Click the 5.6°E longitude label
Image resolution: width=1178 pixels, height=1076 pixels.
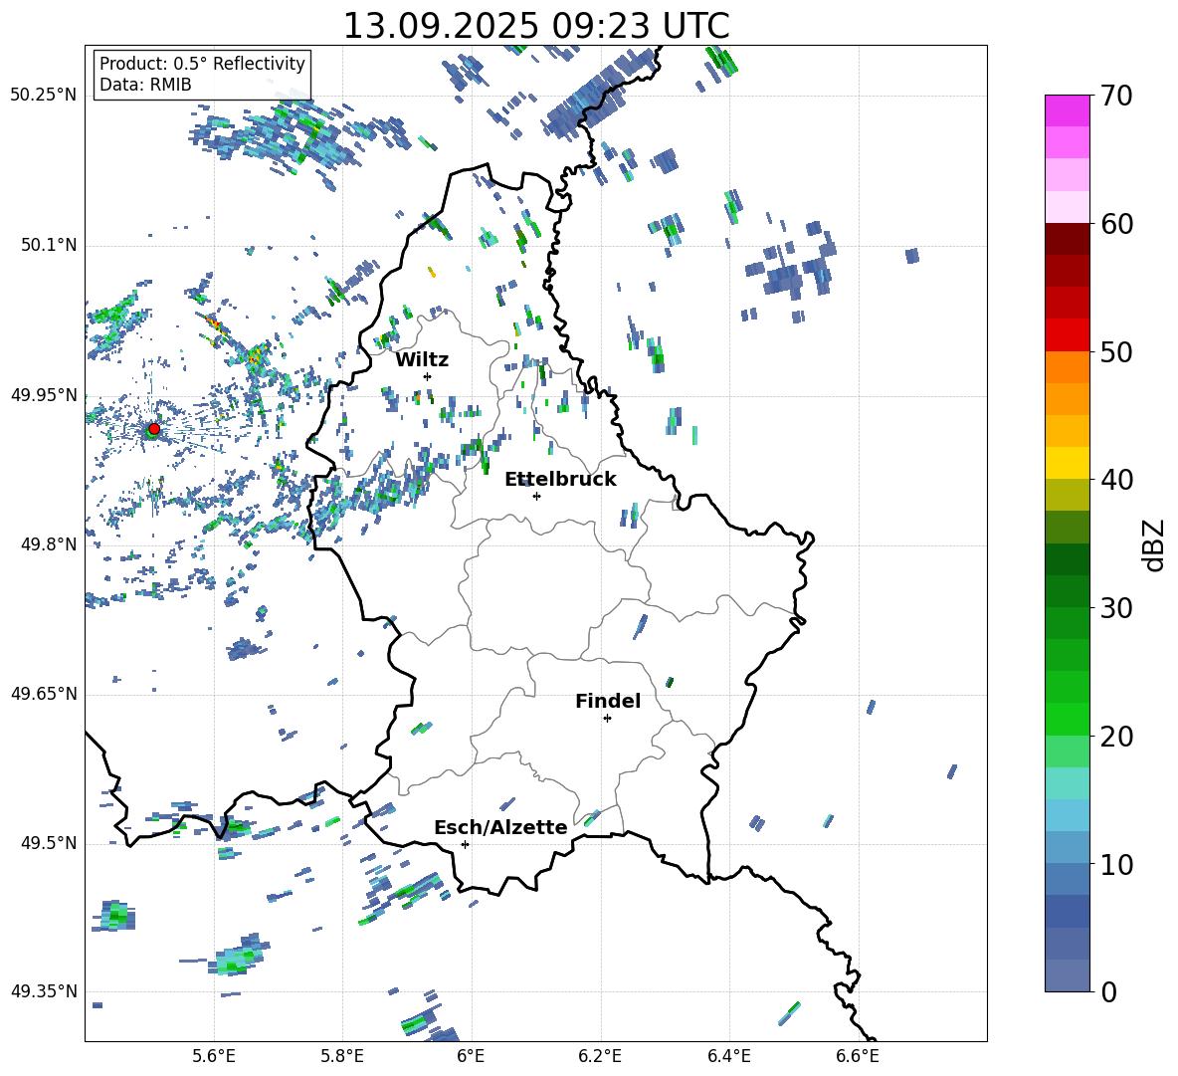pos(214,1056)
